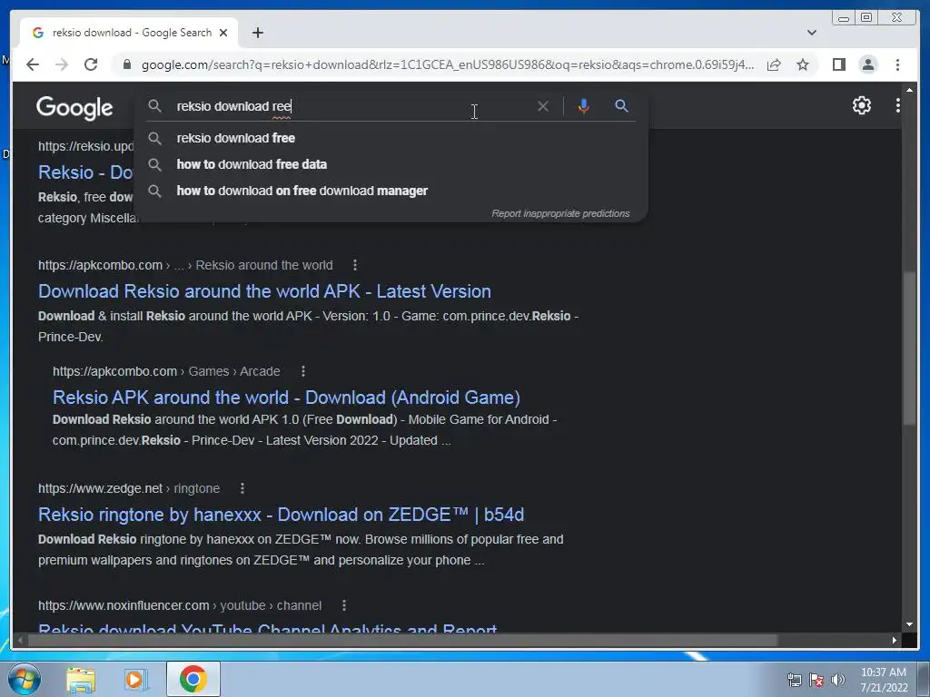
Task: Click the https://www.noxinfluencer.com › youtube › channel breadcrumb
Action: pos(180,605)
